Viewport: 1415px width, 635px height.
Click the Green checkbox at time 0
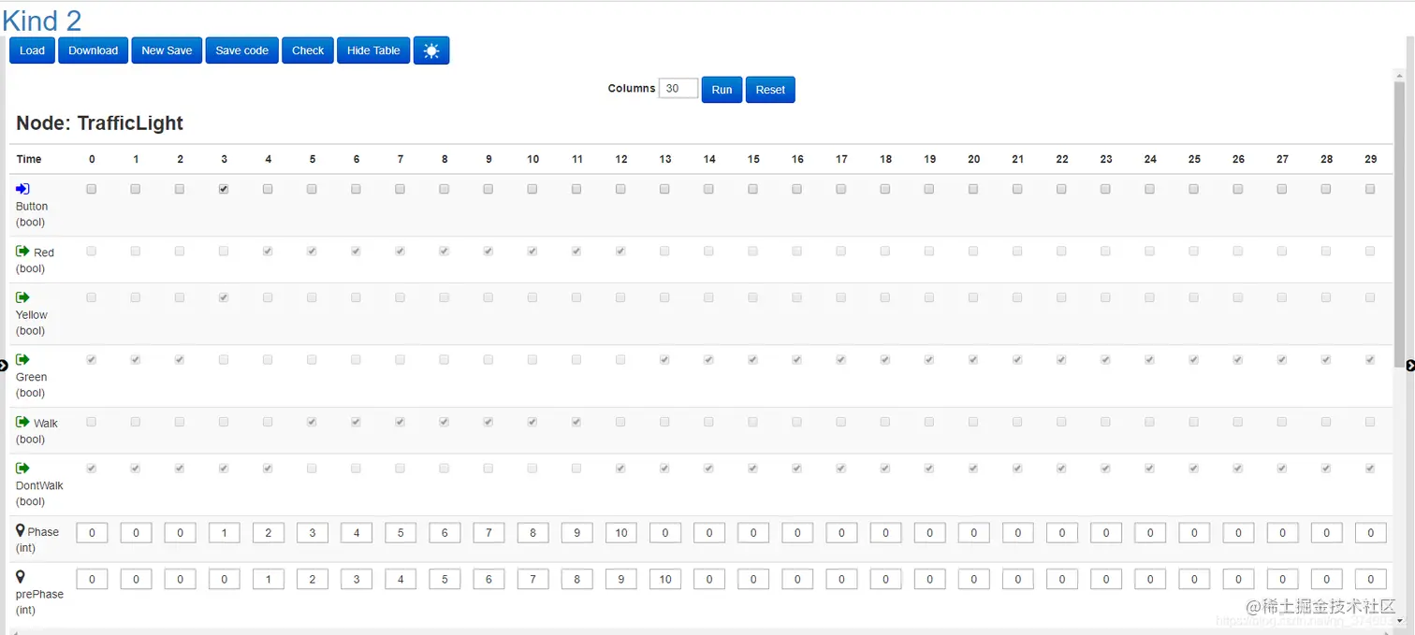point(91,360)
